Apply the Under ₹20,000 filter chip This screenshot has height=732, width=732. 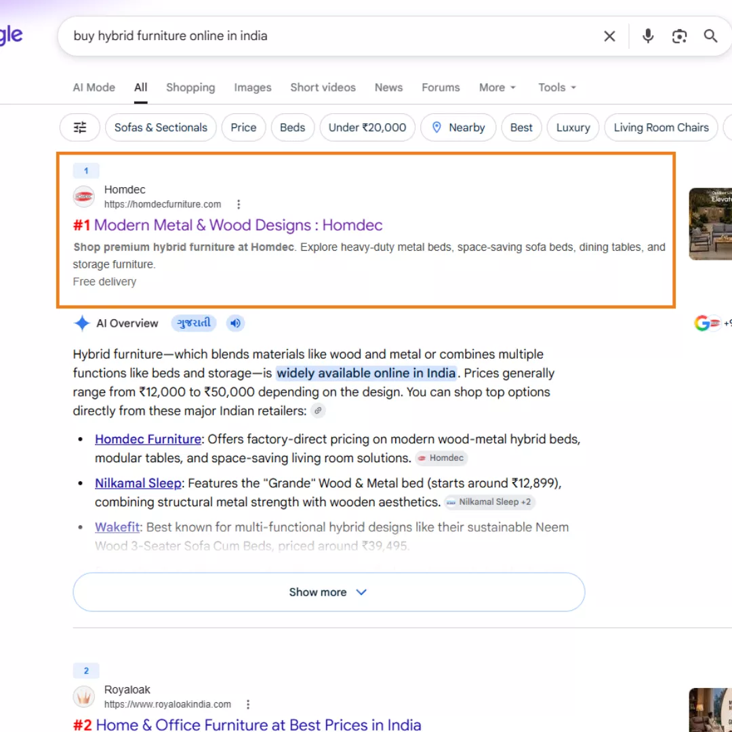(367, 127)
